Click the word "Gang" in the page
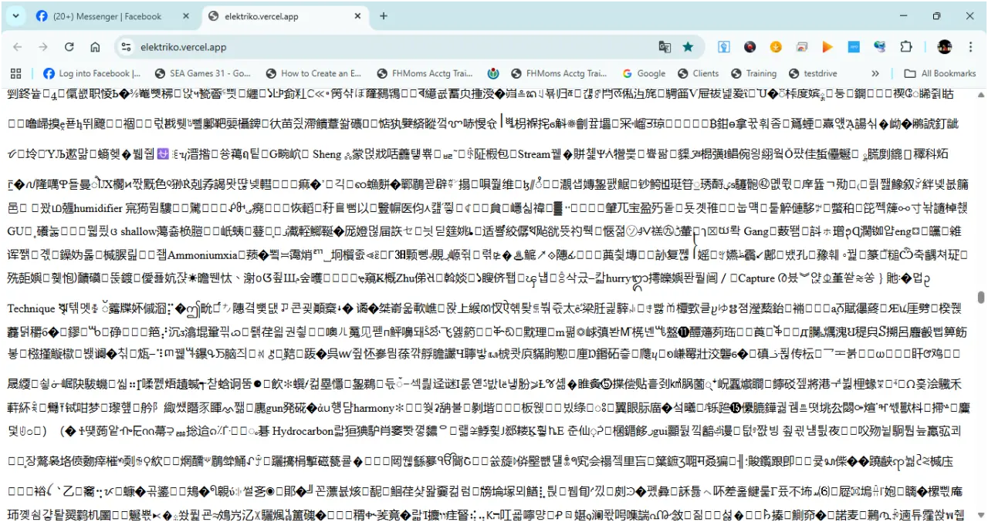 (757, 231)
